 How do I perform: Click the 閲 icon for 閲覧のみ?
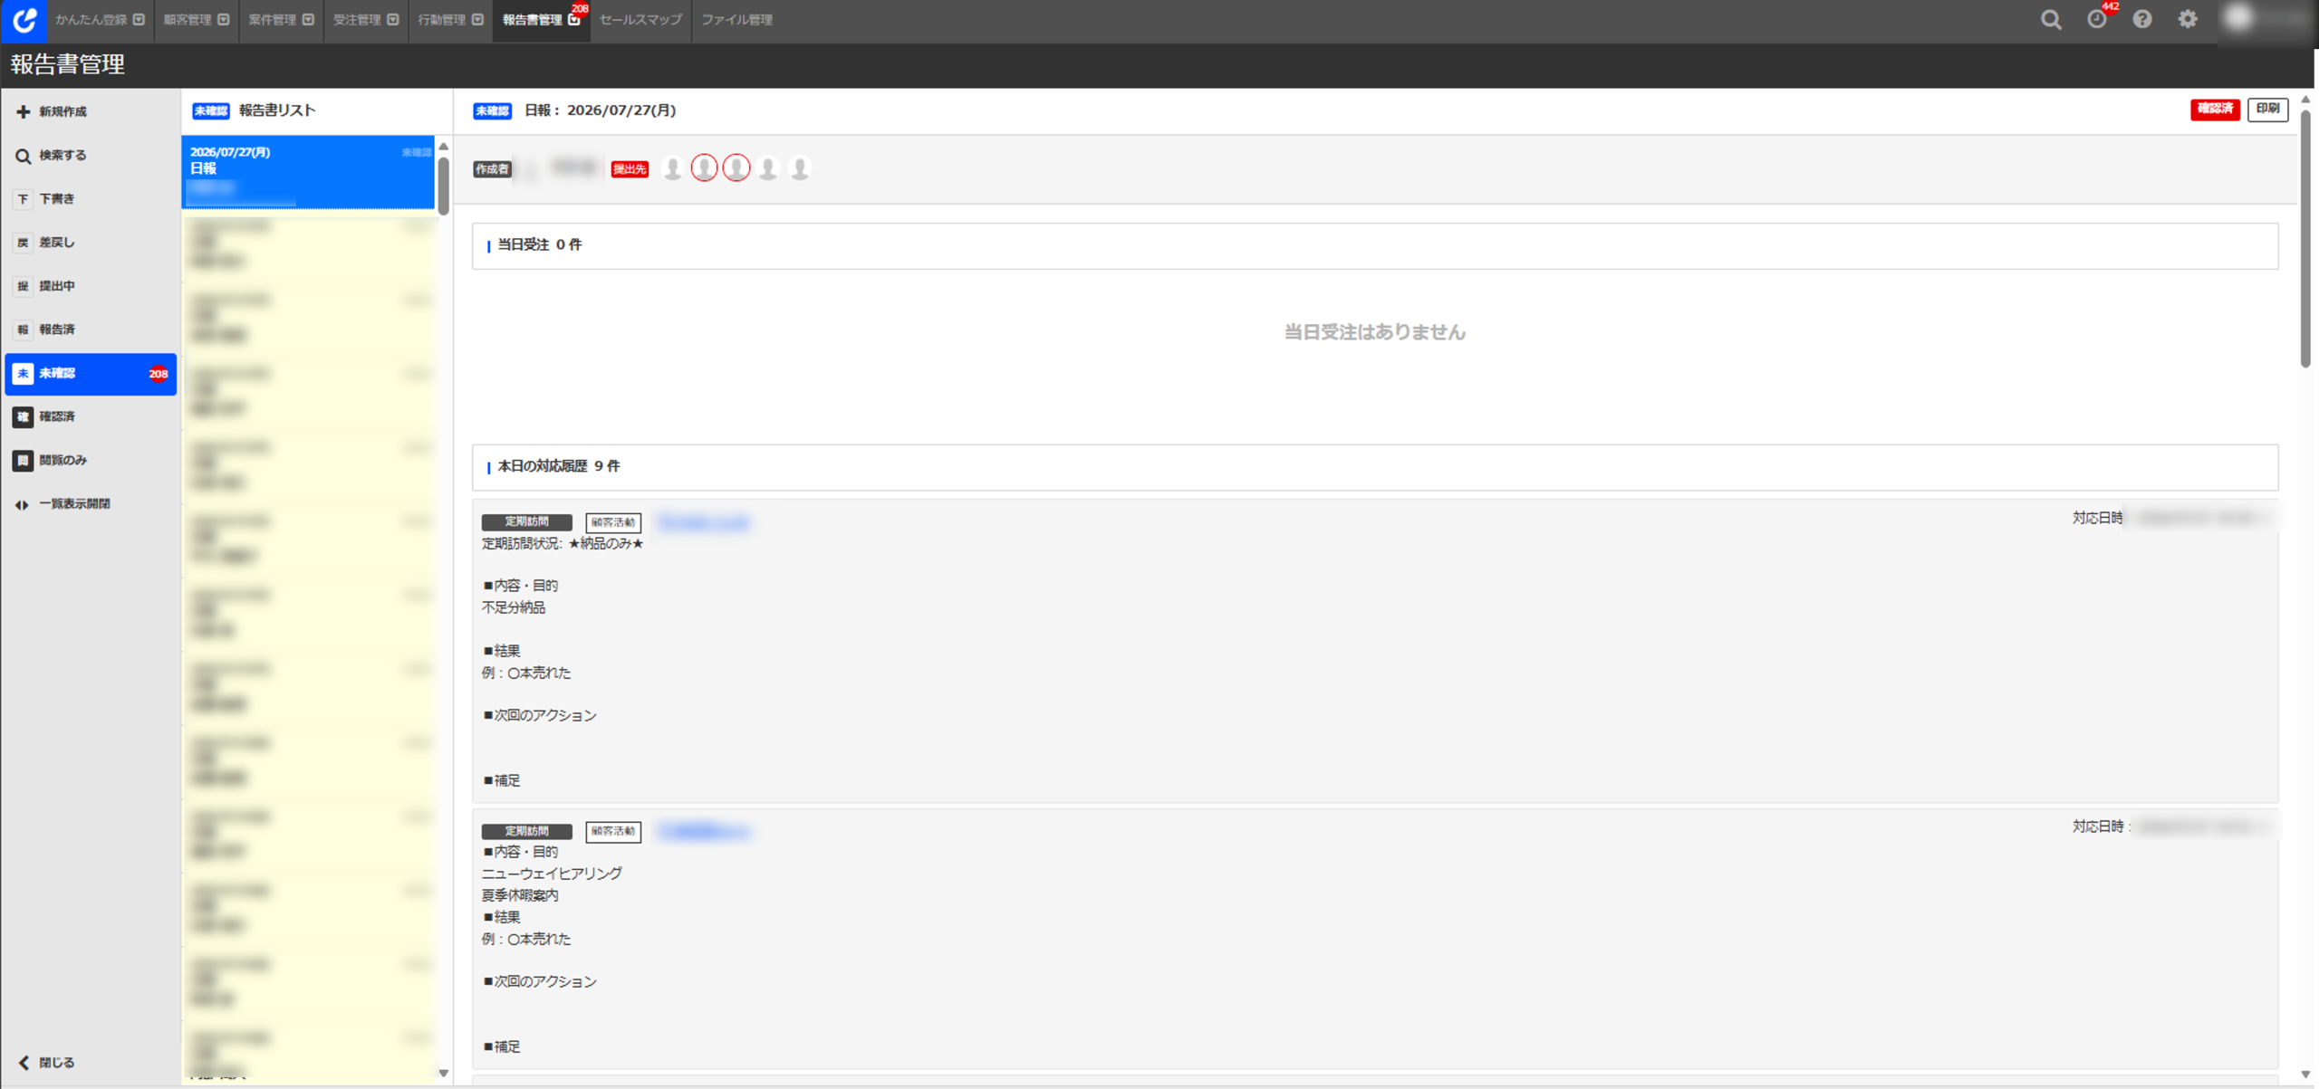coord(23,460)
